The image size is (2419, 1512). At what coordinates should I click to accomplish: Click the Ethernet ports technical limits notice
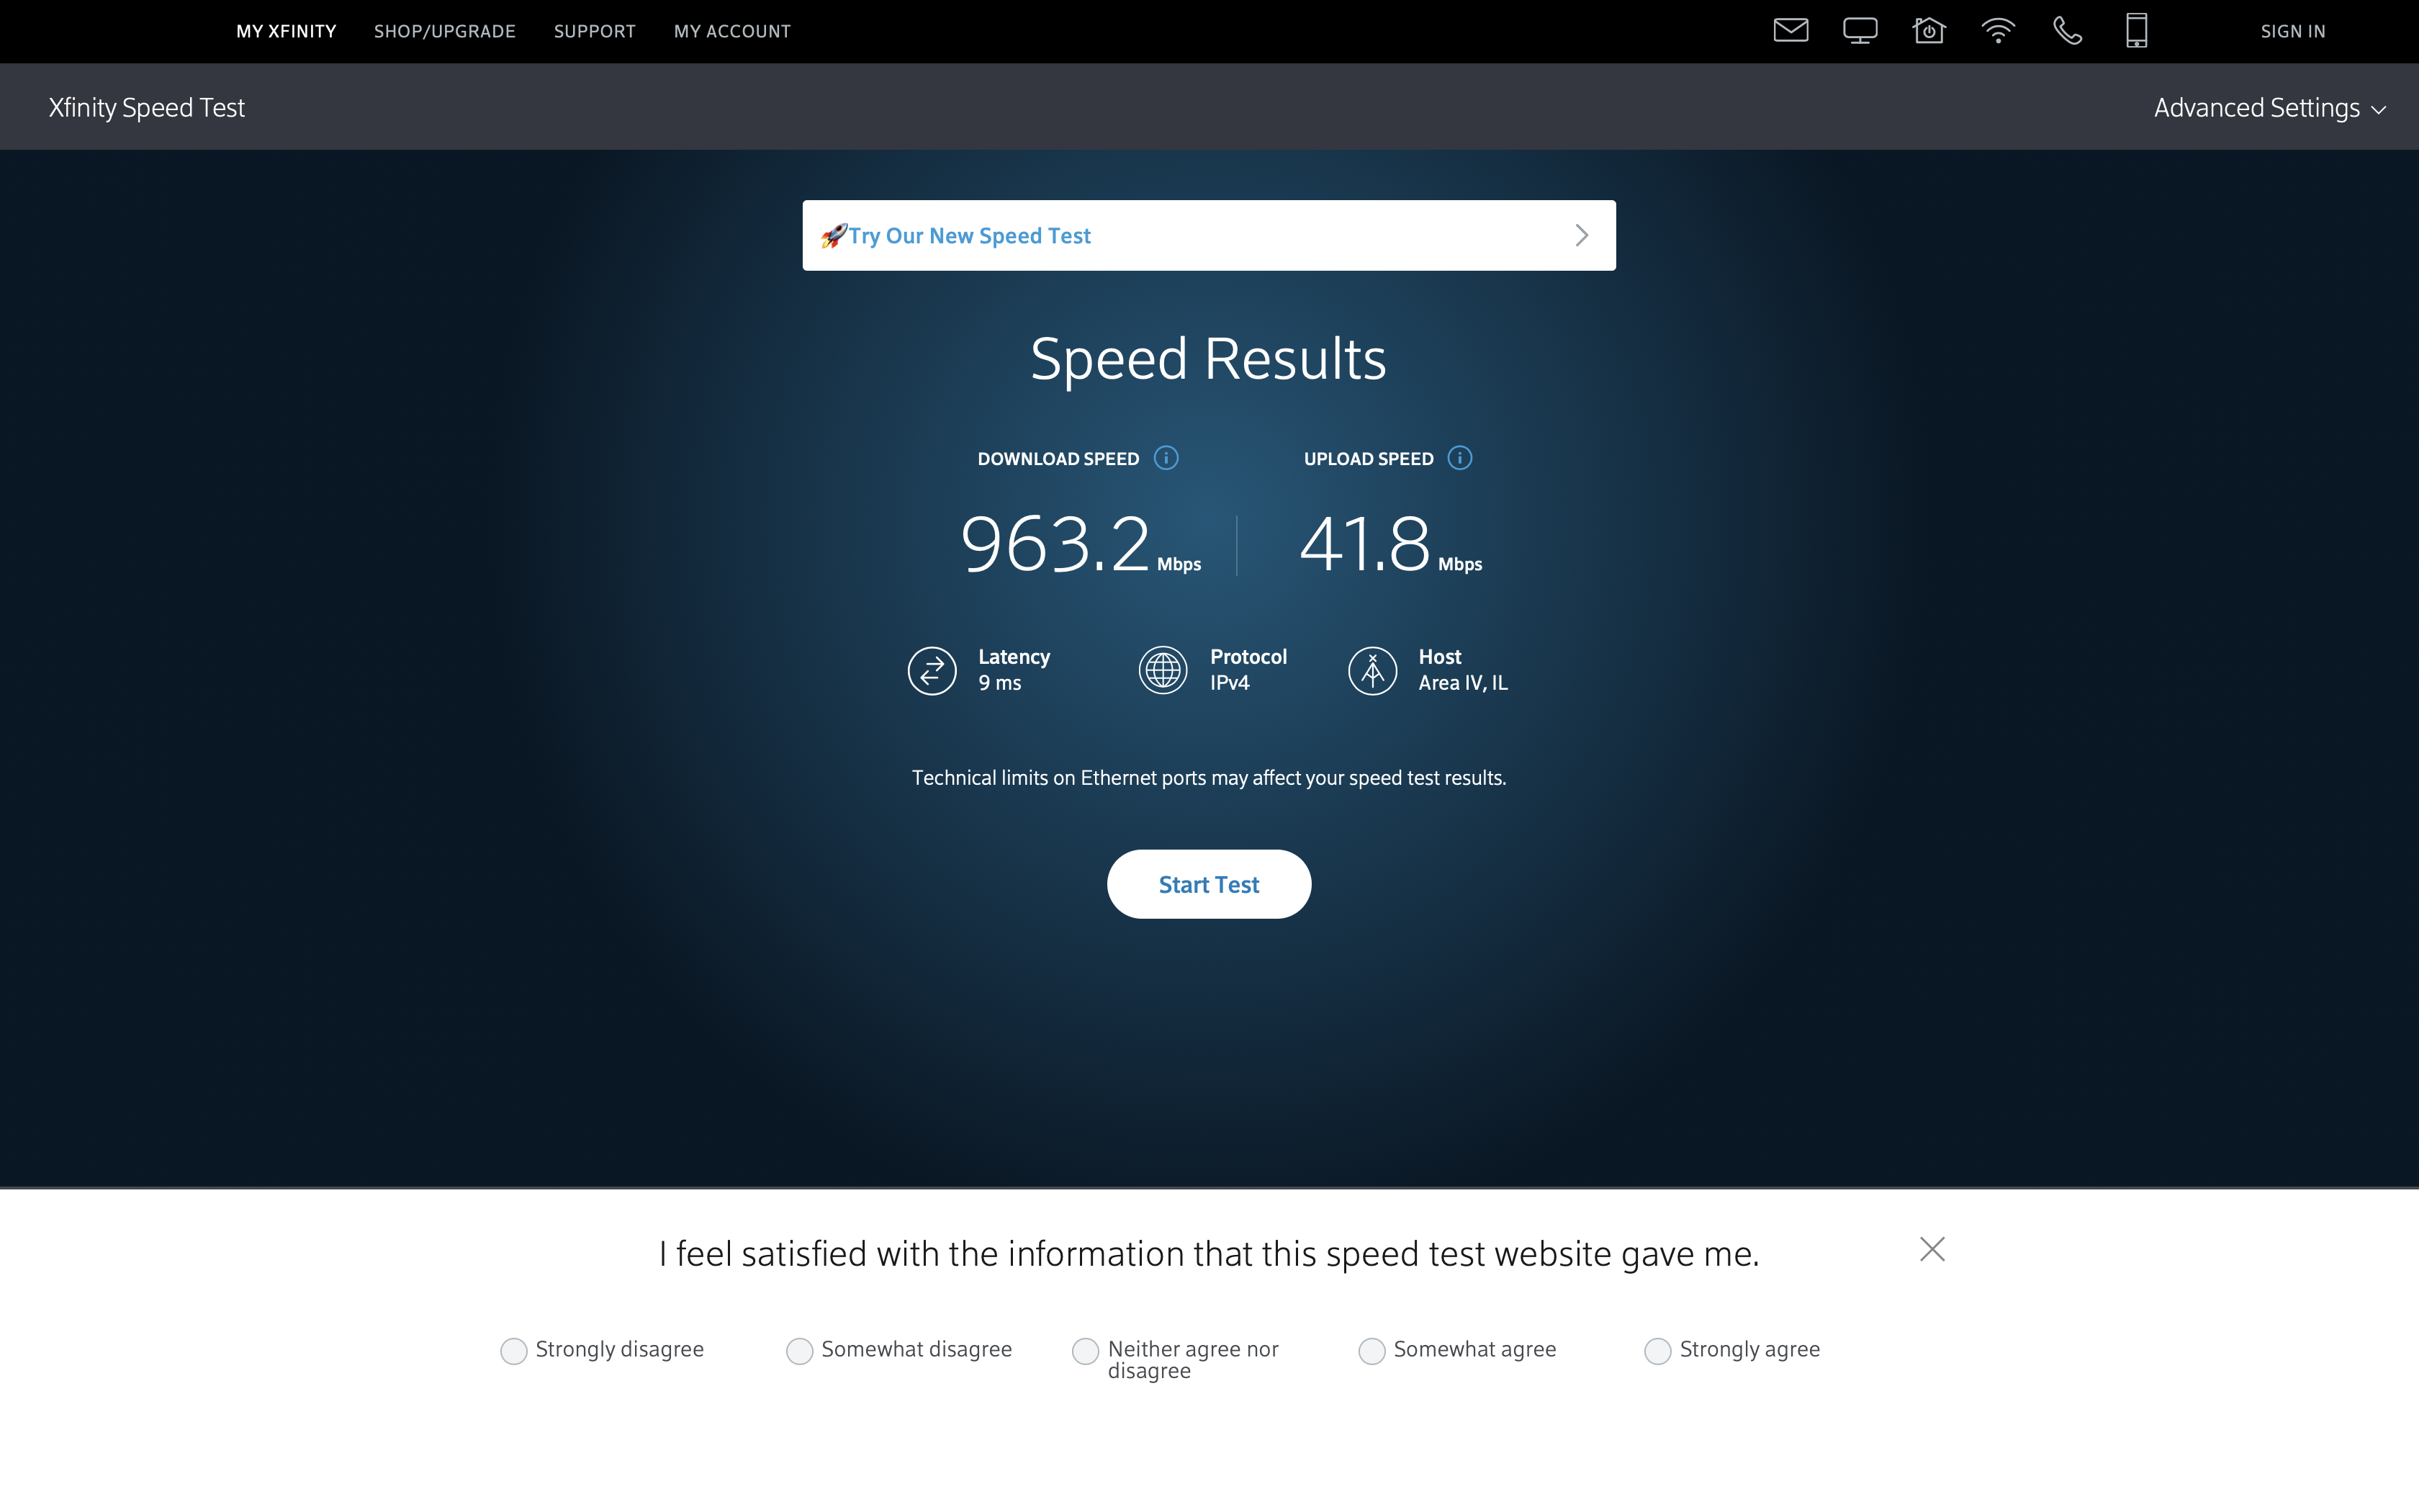1209,778
